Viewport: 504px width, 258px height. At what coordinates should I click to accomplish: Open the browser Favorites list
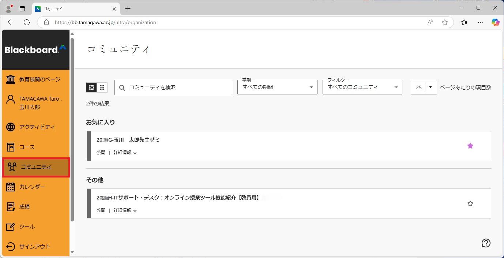pos(464,22)
